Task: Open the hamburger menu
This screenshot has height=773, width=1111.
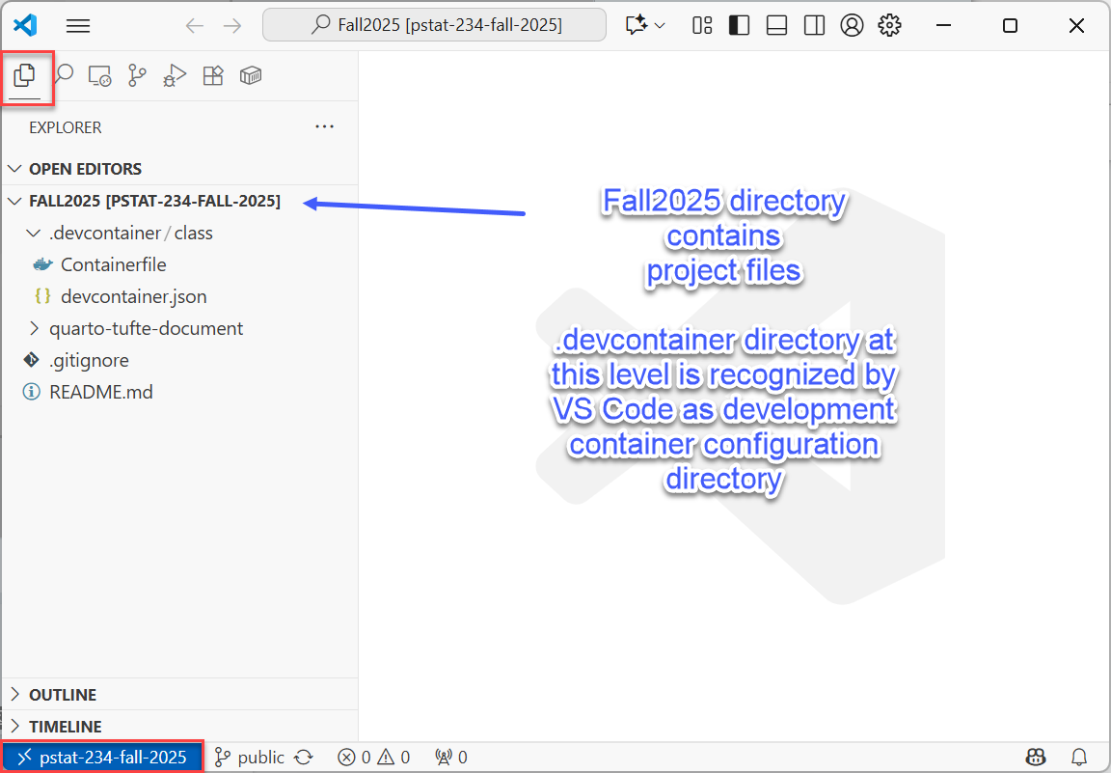Action: coord(77,25)
